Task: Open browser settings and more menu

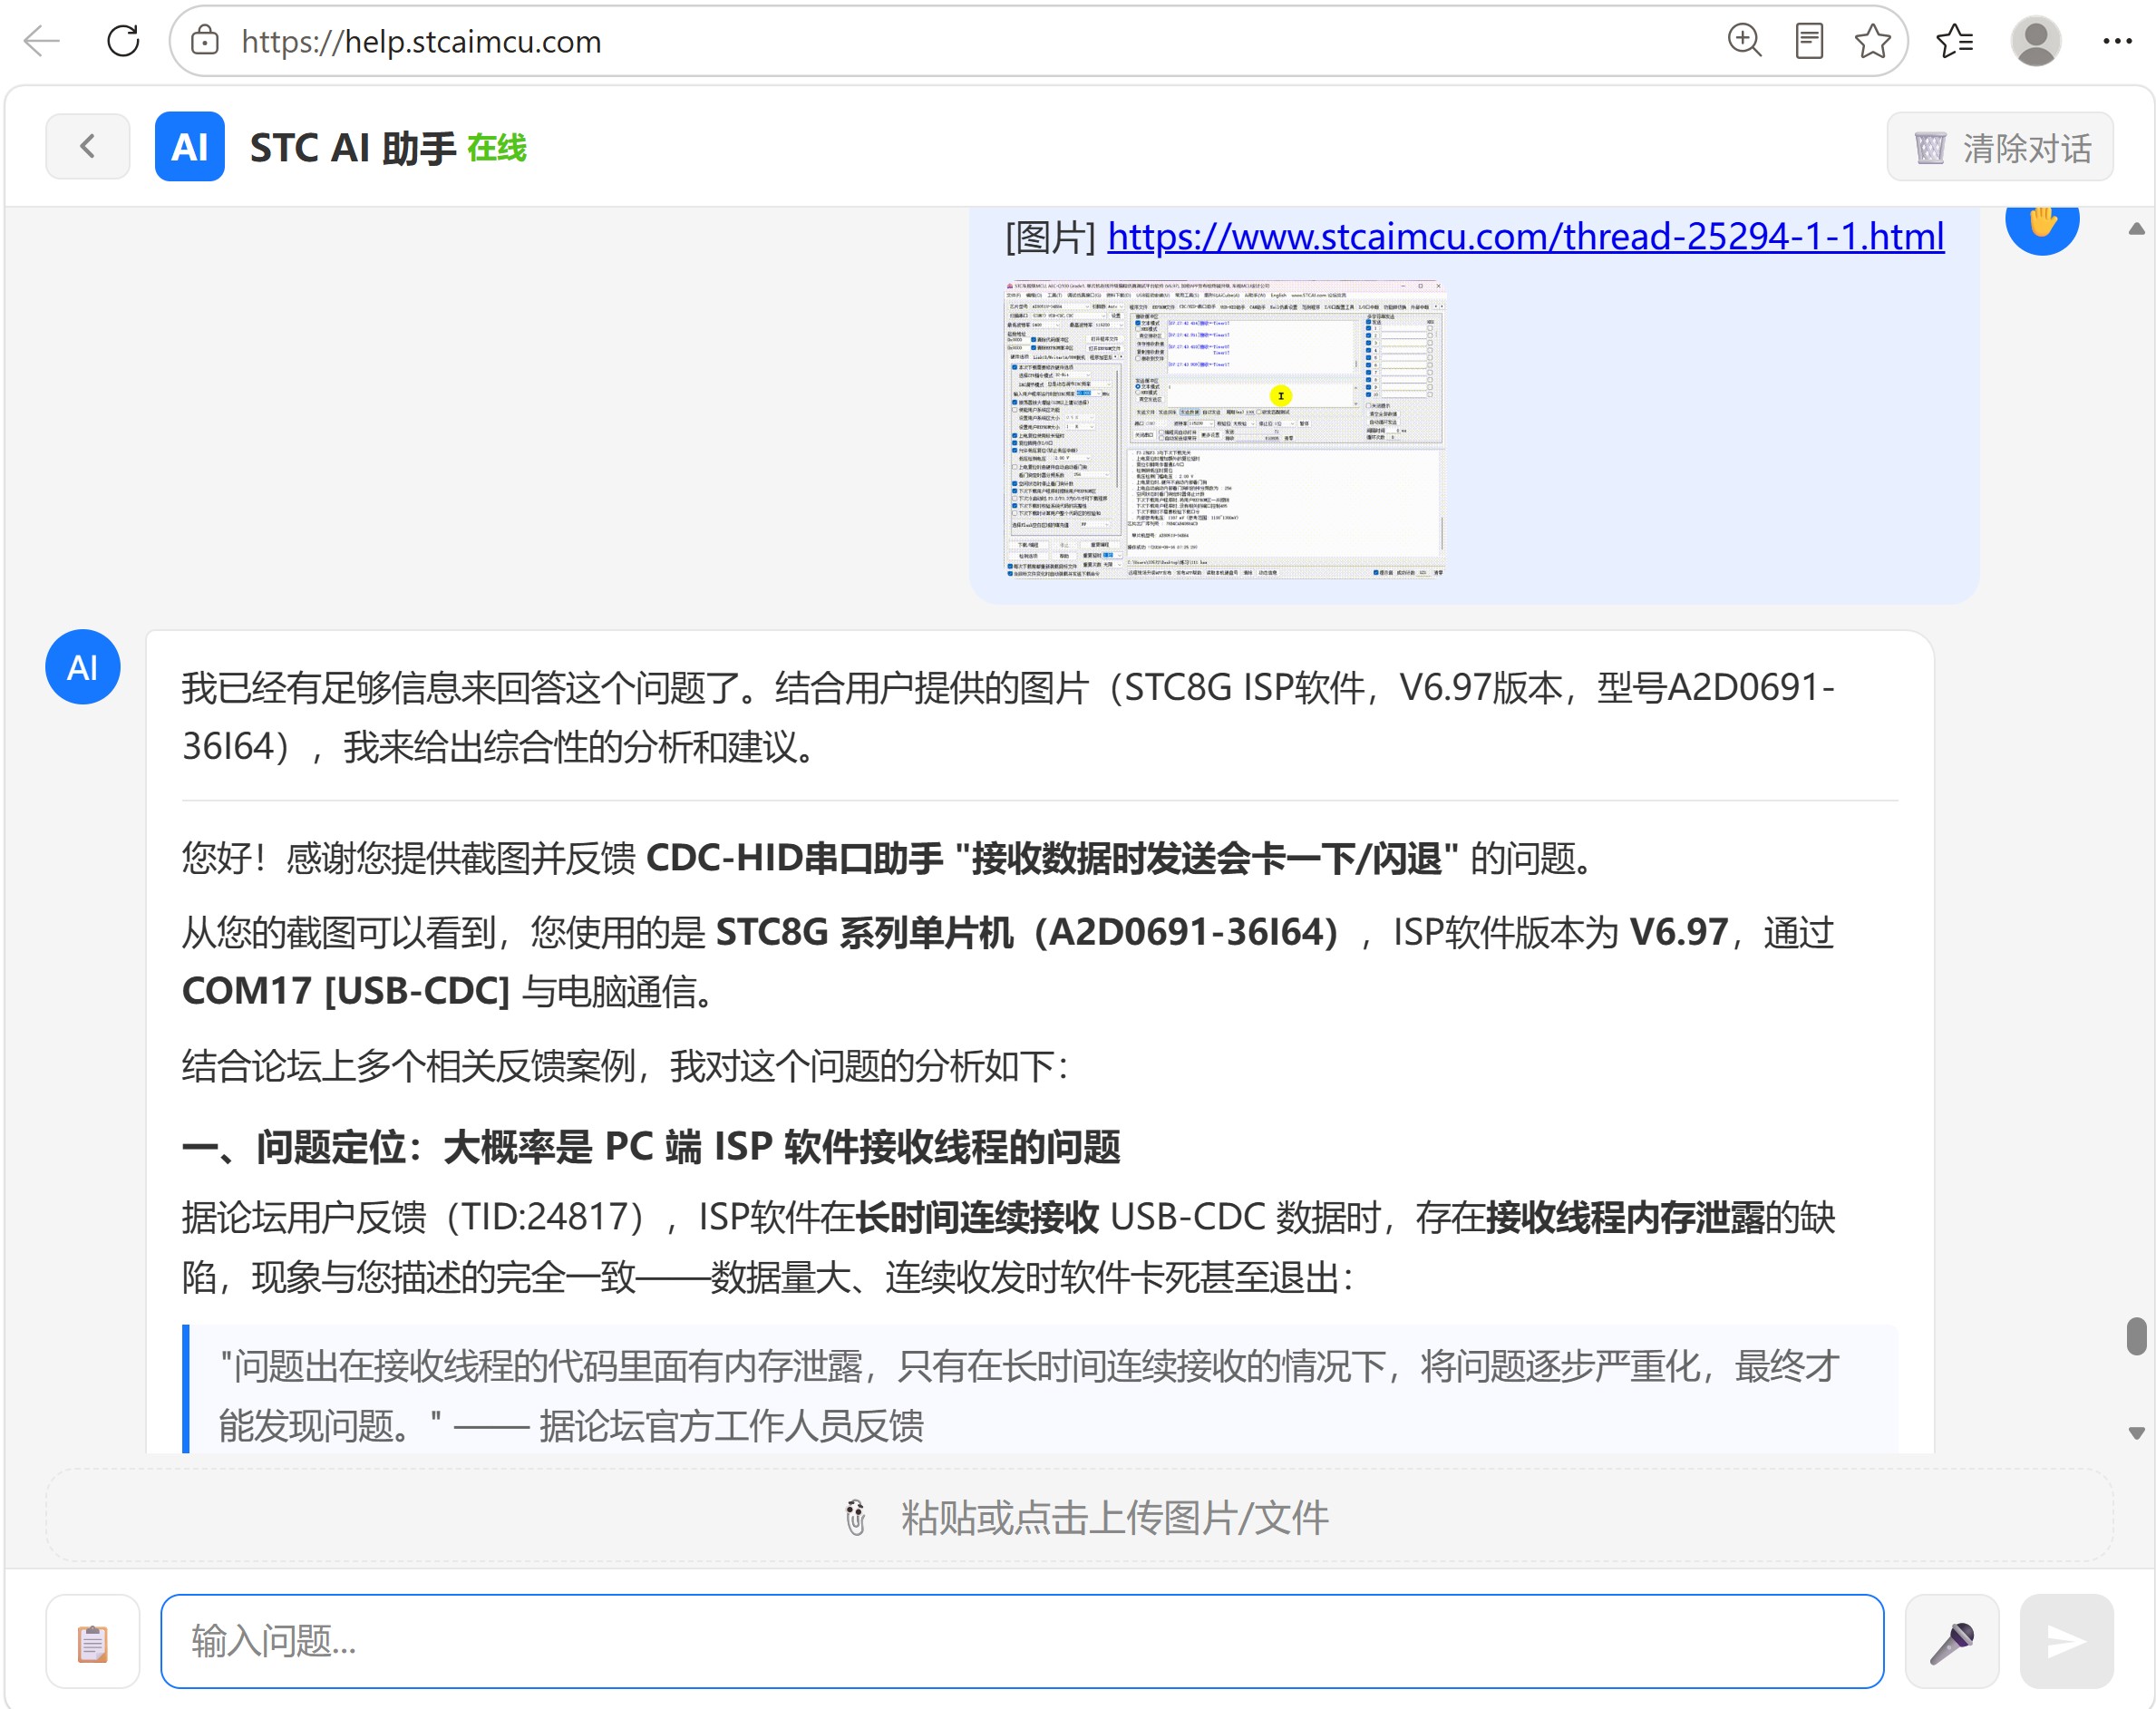Action: (2117, 41)
